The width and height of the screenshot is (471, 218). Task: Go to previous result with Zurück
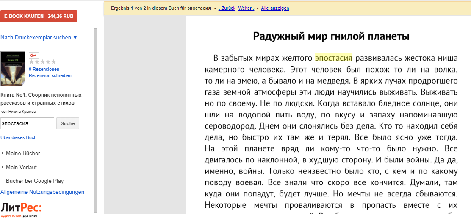tap(227, 8)
